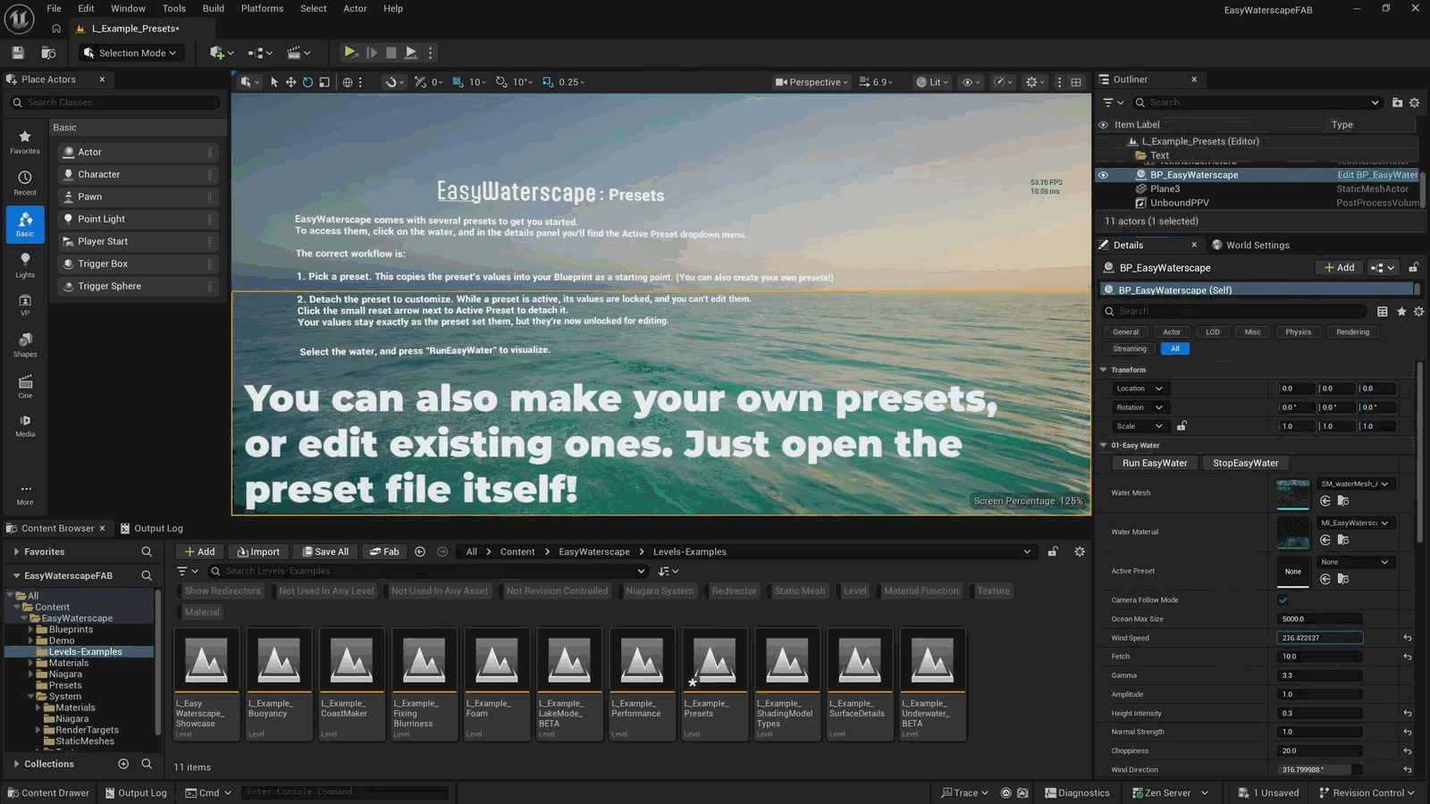Open the Shapes category icon

pyautogui.click(x=25, y=344)
